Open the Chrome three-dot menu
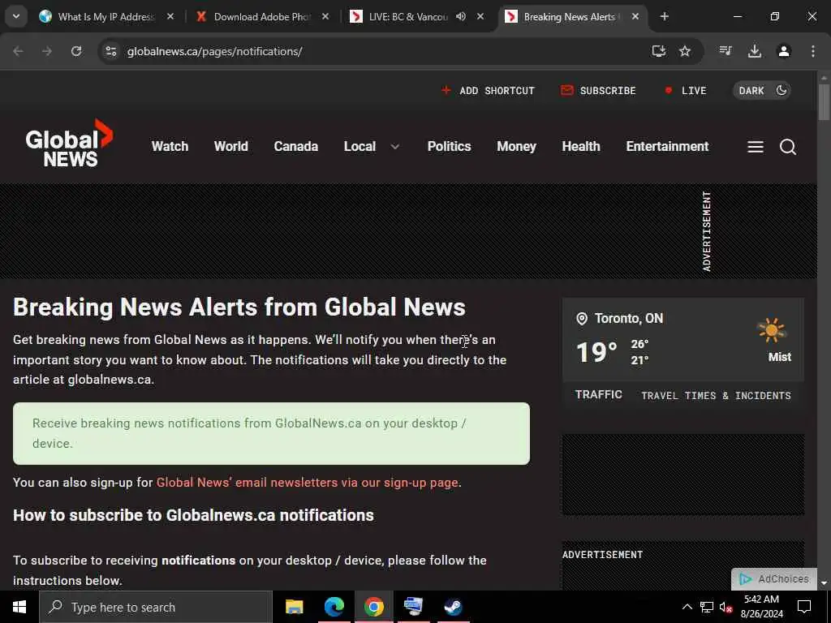The width and height of the screenshot is (831, 623). [x=813, y=51]
